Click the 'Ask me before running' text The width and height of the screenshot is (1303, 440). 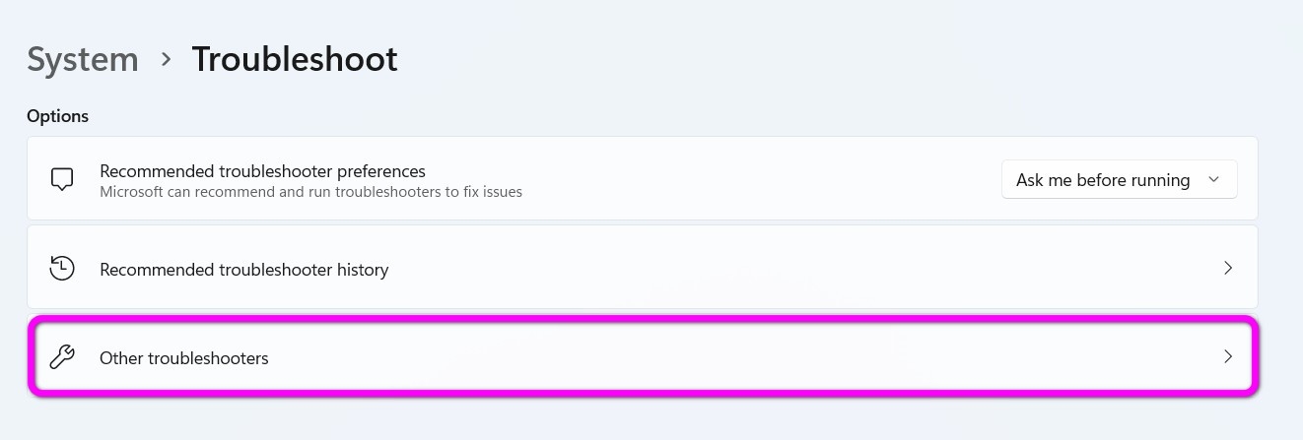click(1102, 180)
